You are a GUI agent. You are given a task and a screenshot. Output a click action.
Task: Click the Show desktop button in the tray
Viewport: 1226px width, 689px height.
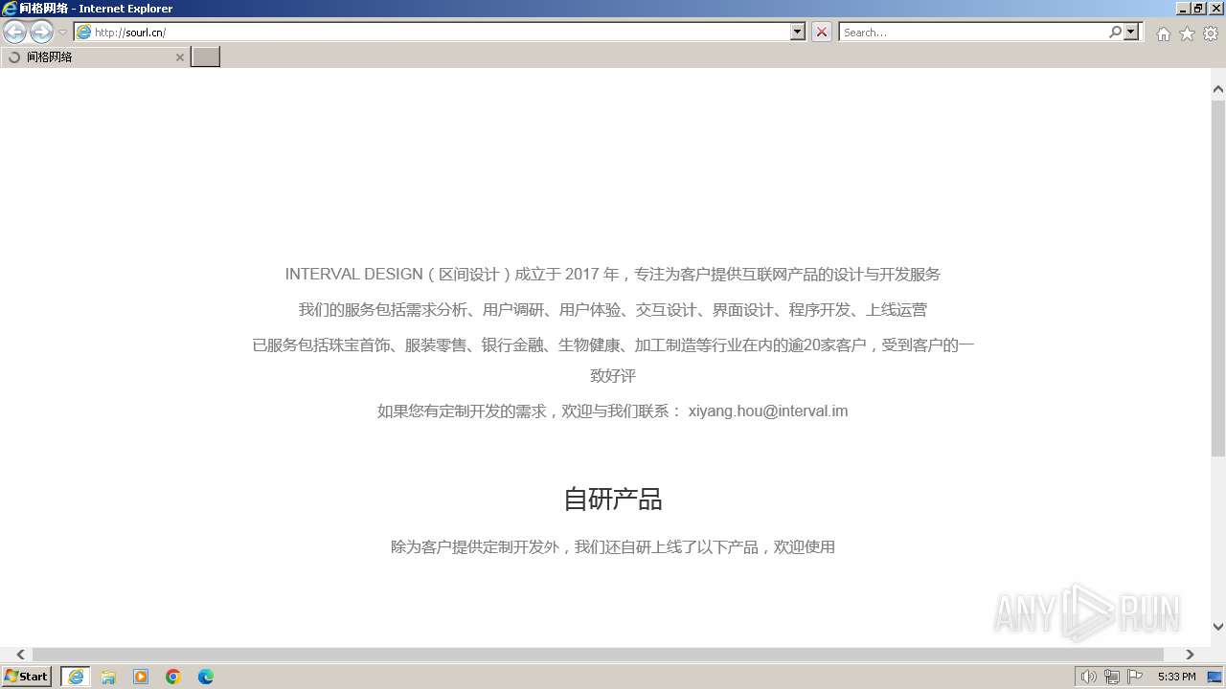[x=1215, y=677]
